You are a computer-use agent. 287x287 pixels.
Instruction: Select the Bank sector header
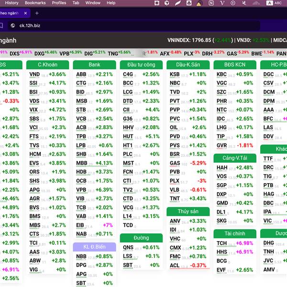coord(94,65)
